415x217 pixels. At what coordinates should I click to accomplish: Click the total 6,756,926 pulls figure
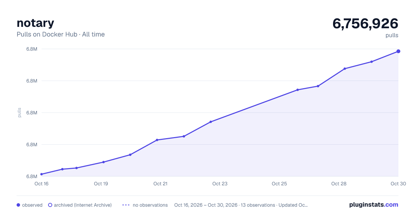[x=365, y=23]
